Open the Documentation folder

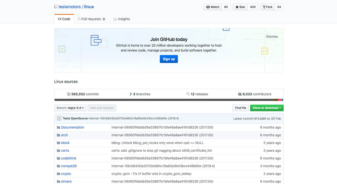point(73,127)
